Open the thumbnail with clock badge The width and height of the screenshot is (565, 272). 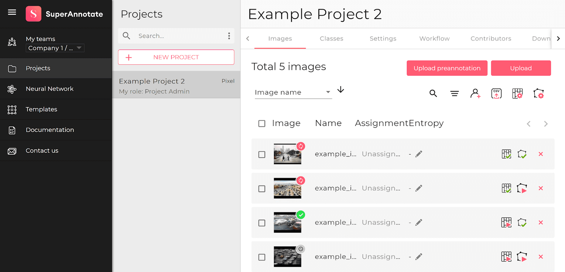tap(287, 257)
